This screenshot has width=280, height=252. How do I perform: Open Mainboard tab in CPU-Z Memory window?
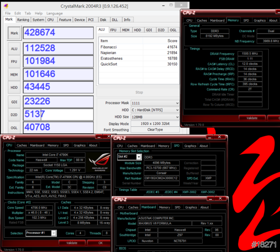coord(217,21)
